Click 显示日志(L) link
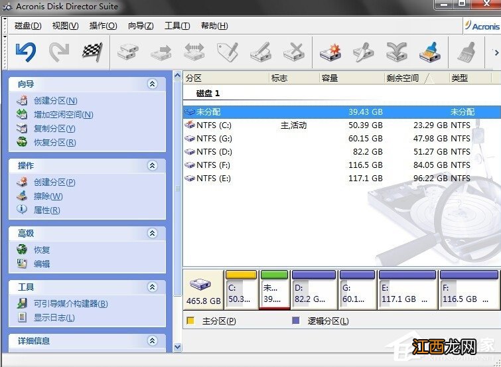The height and width of the screenshot is (367, 501). coord(54,318)
